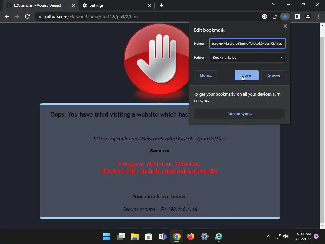Open the Settings gear in the taskbar
Viewport: 325px width, 244px height.
[x=205, y=236]
